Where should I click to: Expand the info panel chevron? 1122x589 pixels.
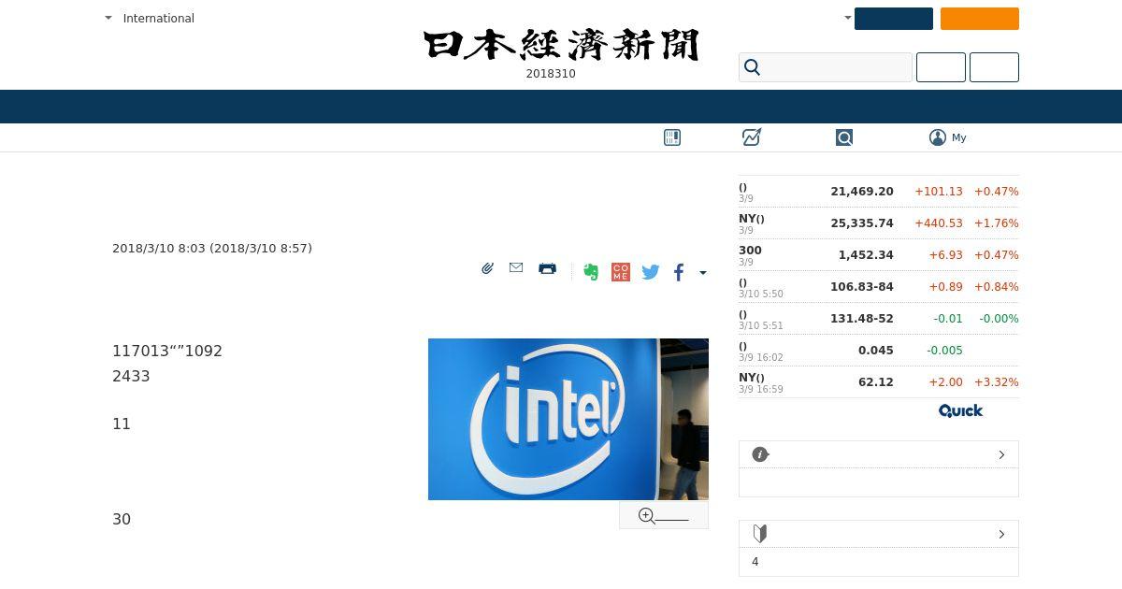pos(1001,454)
